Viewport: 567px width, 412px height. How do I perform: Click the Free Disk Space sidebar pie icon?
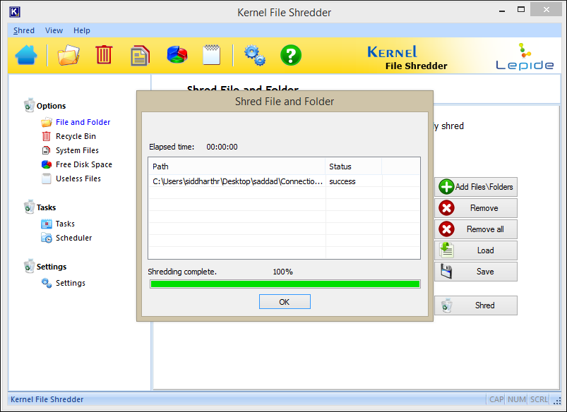[47, 164]
